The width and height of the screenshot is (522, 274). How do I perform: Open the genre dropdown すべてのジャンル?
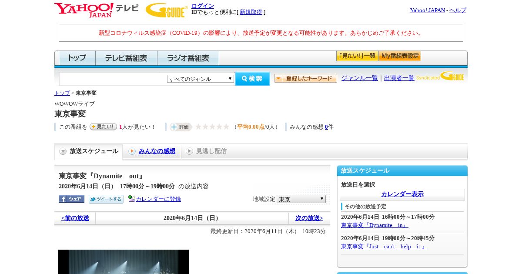pos(201,79)
